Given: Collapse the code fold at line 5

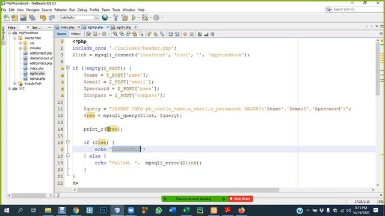Looking at the screenshot, I should point(68,67).
